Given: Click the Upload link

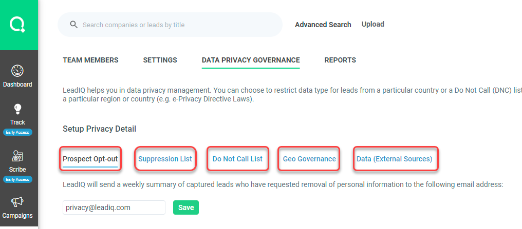Looking at the screenshot, I should tap(373, 24).
